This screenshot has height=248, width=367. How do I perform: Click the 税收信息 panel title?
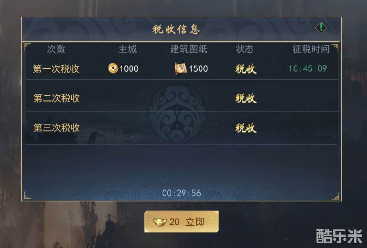(x=176, y=29)
